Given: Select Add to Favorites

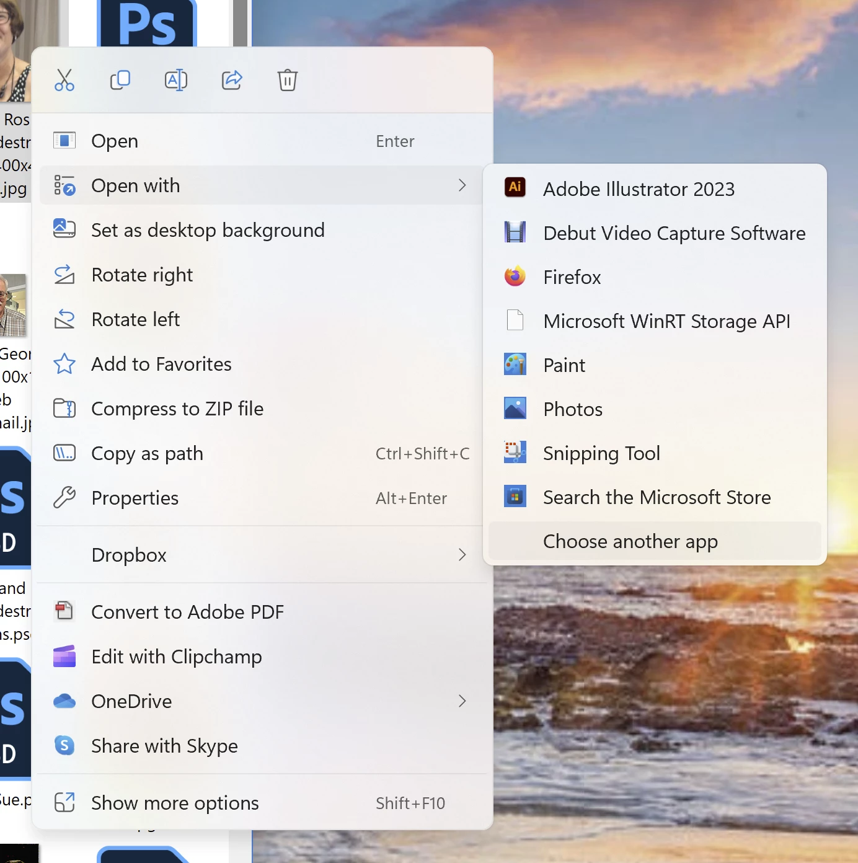Looking at the screenshot, I should [x=262, y=364].
